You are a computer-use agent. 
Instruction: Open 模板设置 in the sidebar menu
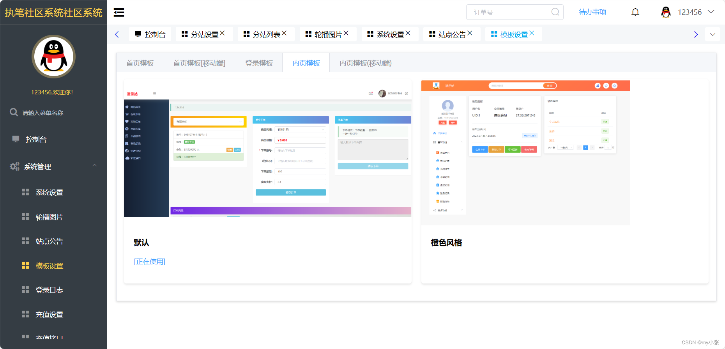(x=49, y=266)
